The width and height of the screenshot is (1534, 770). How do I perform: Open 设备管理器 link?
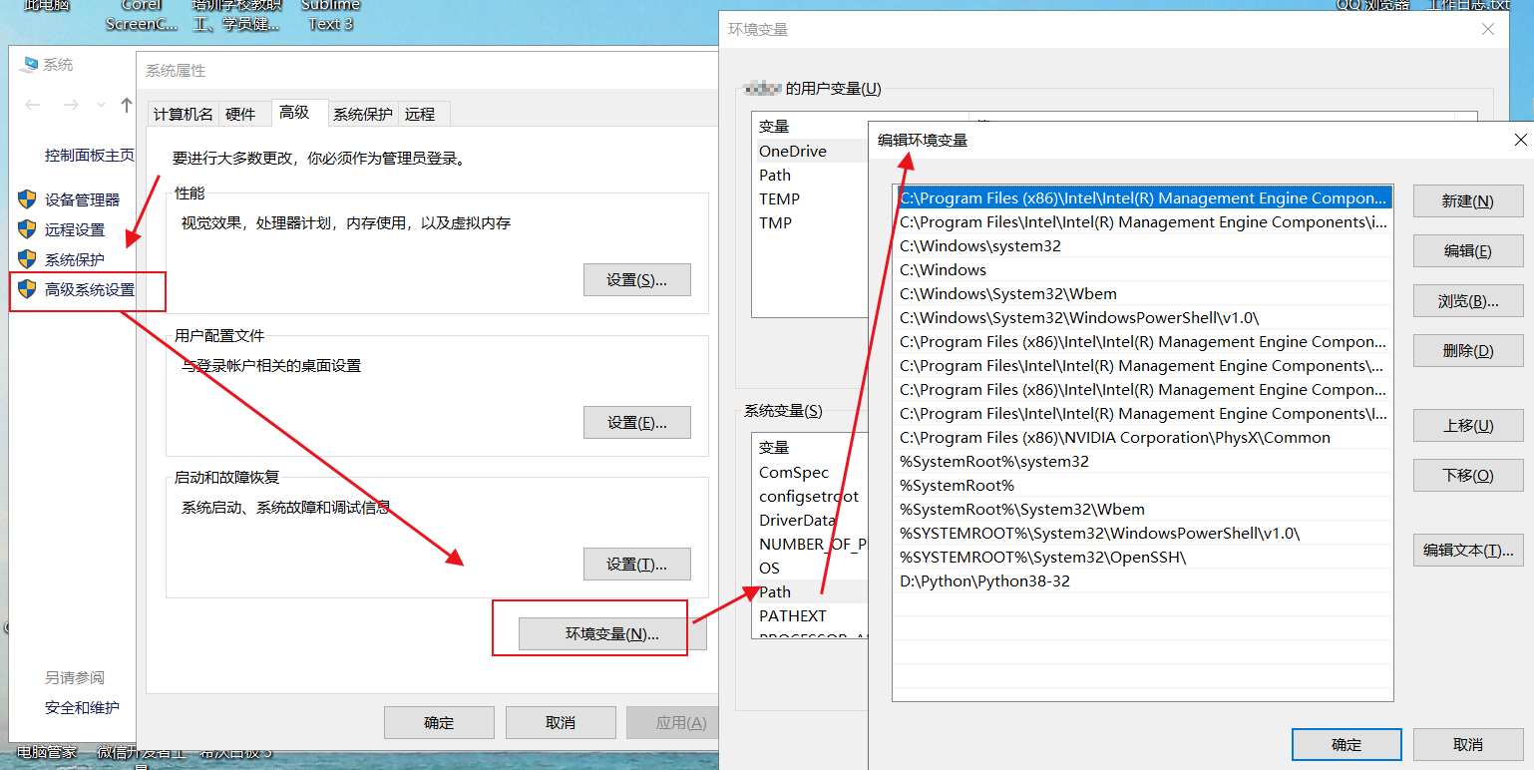click(82, 199)
